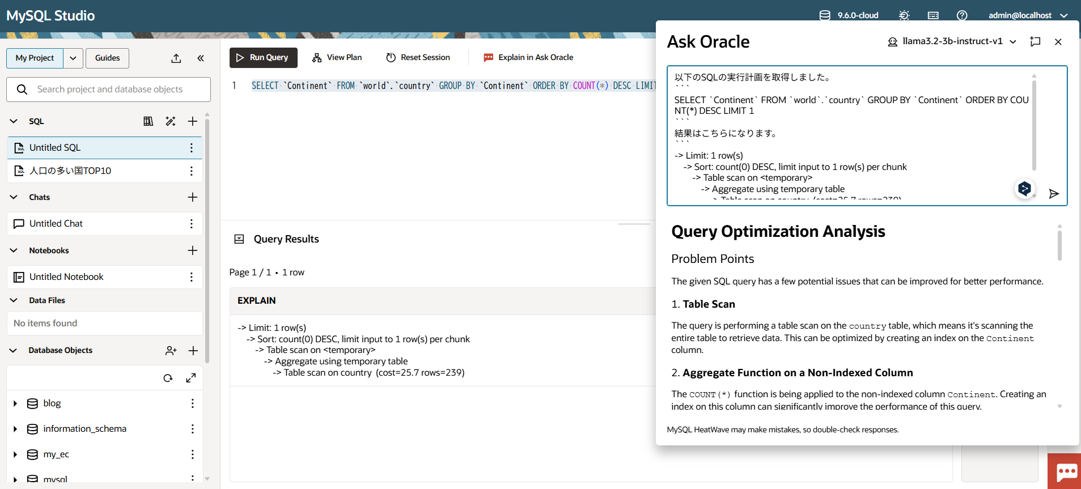Open the help icon in the header

coord(962,15)
